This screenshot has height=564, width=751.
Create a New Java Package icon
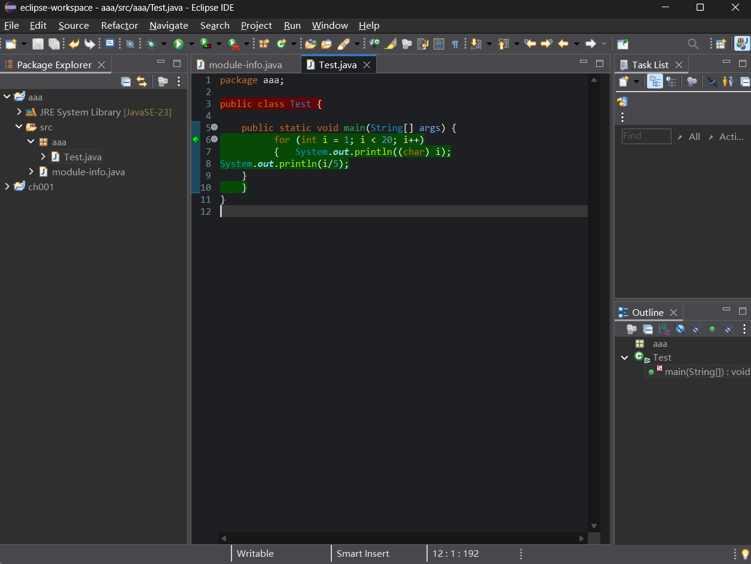264,44
